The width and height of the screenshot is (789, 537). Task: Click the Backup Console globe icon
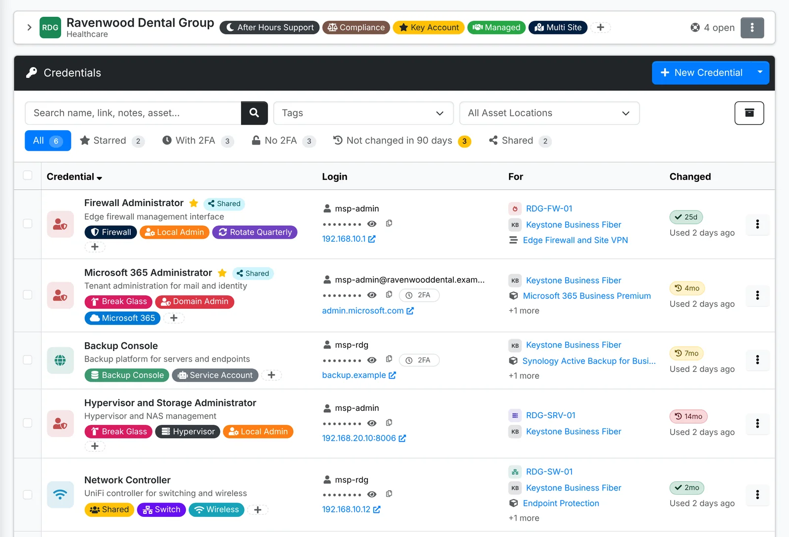click(x=60, y=360)
